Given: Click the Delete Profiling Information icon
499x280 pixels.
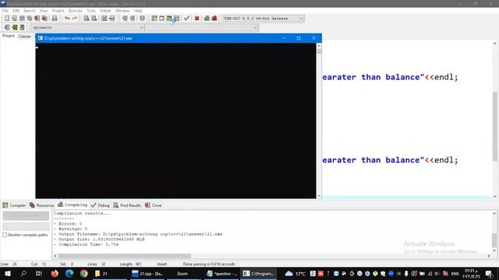Looking at the screenshot, I should coord(214,19).
